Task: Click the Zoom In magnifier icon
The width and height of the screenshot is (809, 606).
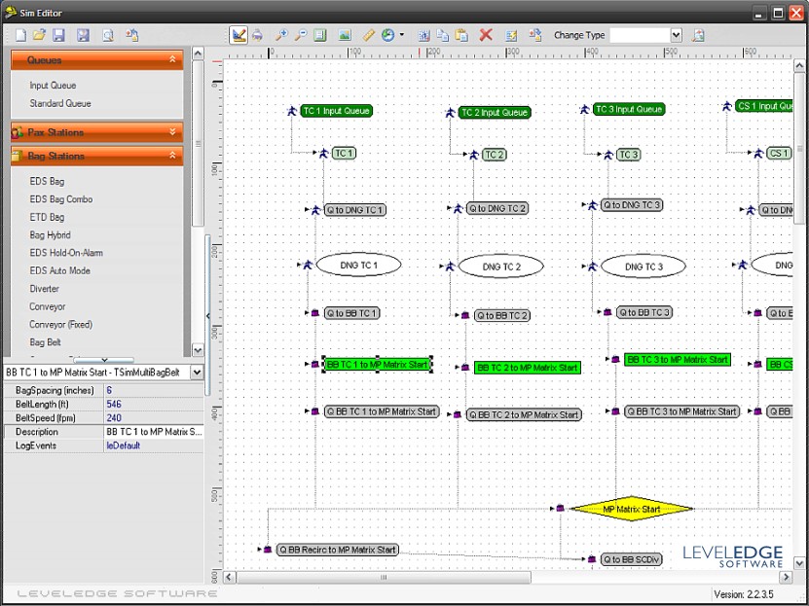Action: tap(282, 35)
